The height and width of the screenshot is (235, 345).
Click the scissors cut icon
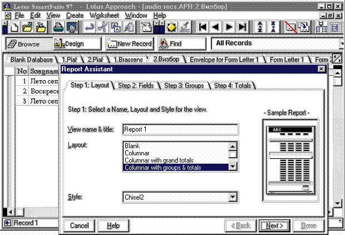[102, 27]
